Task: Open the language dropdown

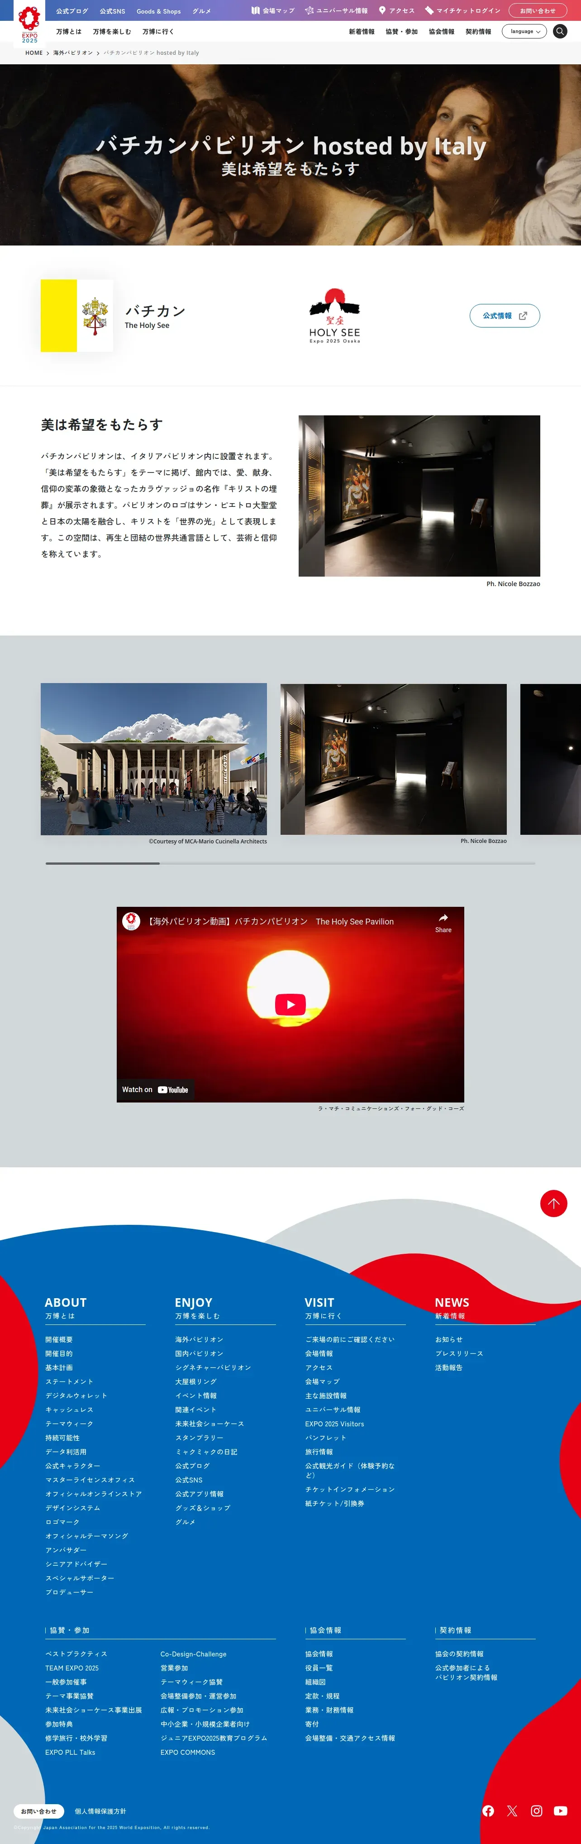Action: (524, 32)
